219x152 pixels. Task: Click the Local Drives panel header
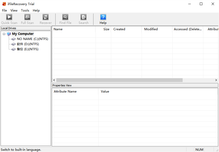tap(26, 28)
